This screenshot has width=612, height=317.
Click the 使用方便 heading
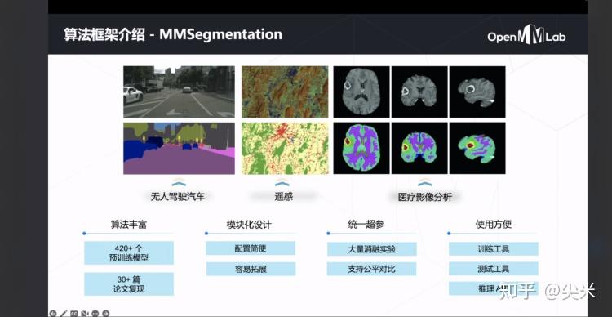click(x=494, y=225)
